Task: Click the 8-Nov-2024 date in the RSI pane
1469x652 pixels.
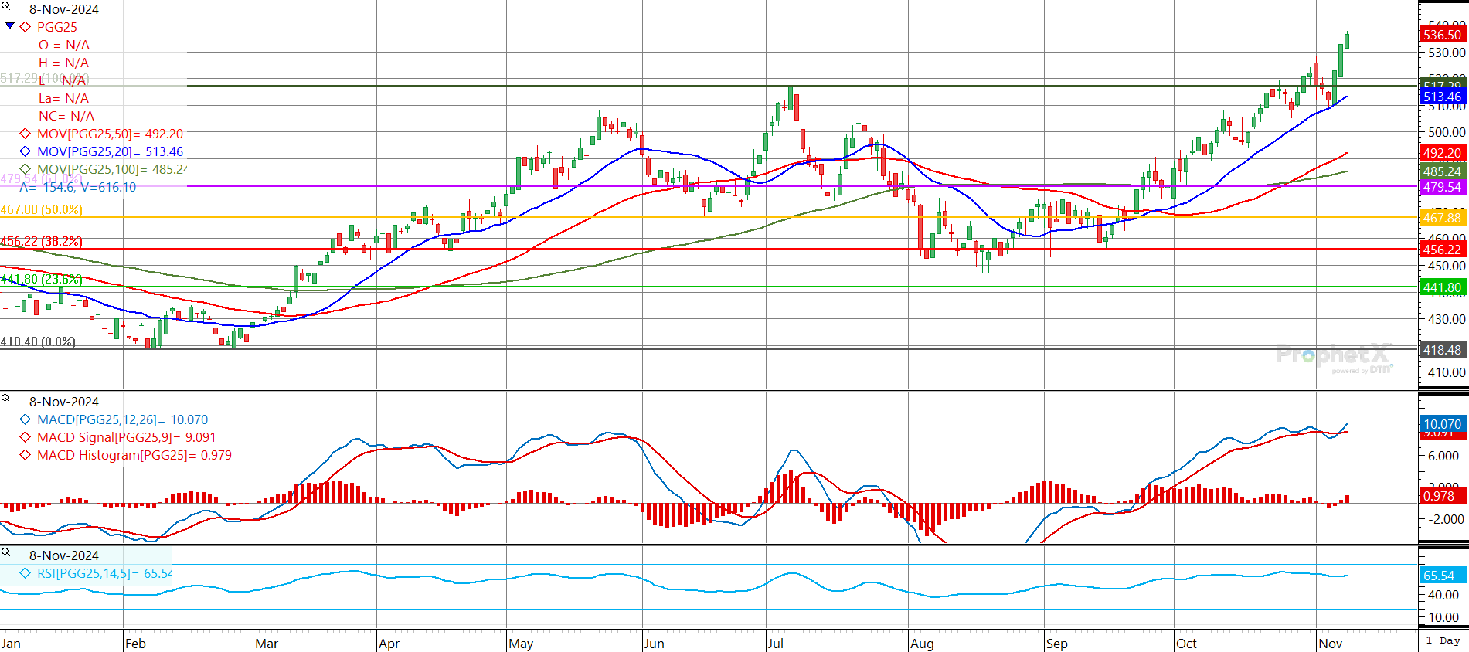Action: coord(64,555)
